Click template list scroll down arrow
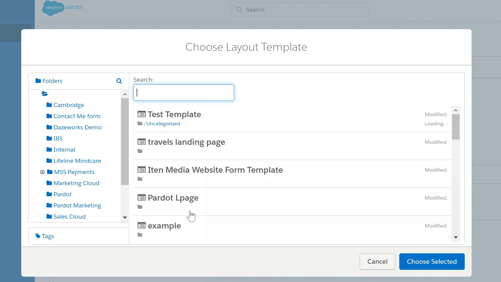 pyautogui.click(x=456, y=237)
